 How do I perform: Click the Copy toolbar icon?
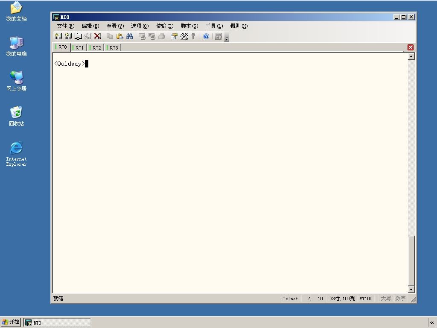(x=110, y=36)
